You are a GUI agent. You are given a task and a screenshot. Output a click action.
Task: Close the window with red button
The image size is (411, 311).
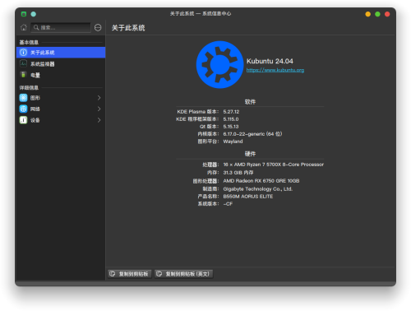[x=387, y=14]
